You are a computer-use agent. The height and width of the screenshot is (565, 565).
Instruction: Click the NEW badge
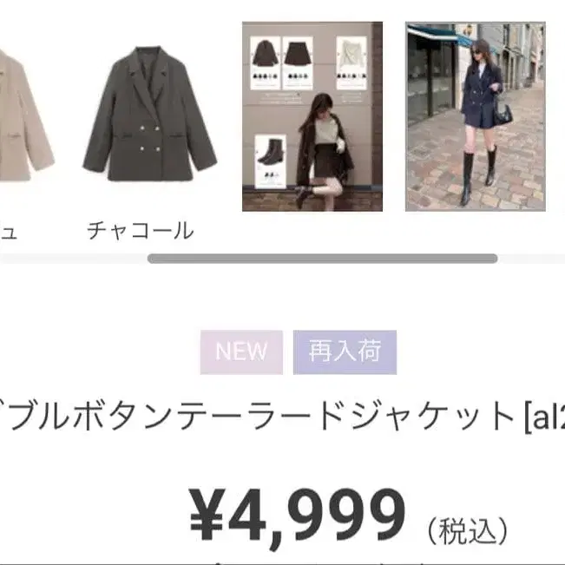pyautogui.click(x=241, y=352)
